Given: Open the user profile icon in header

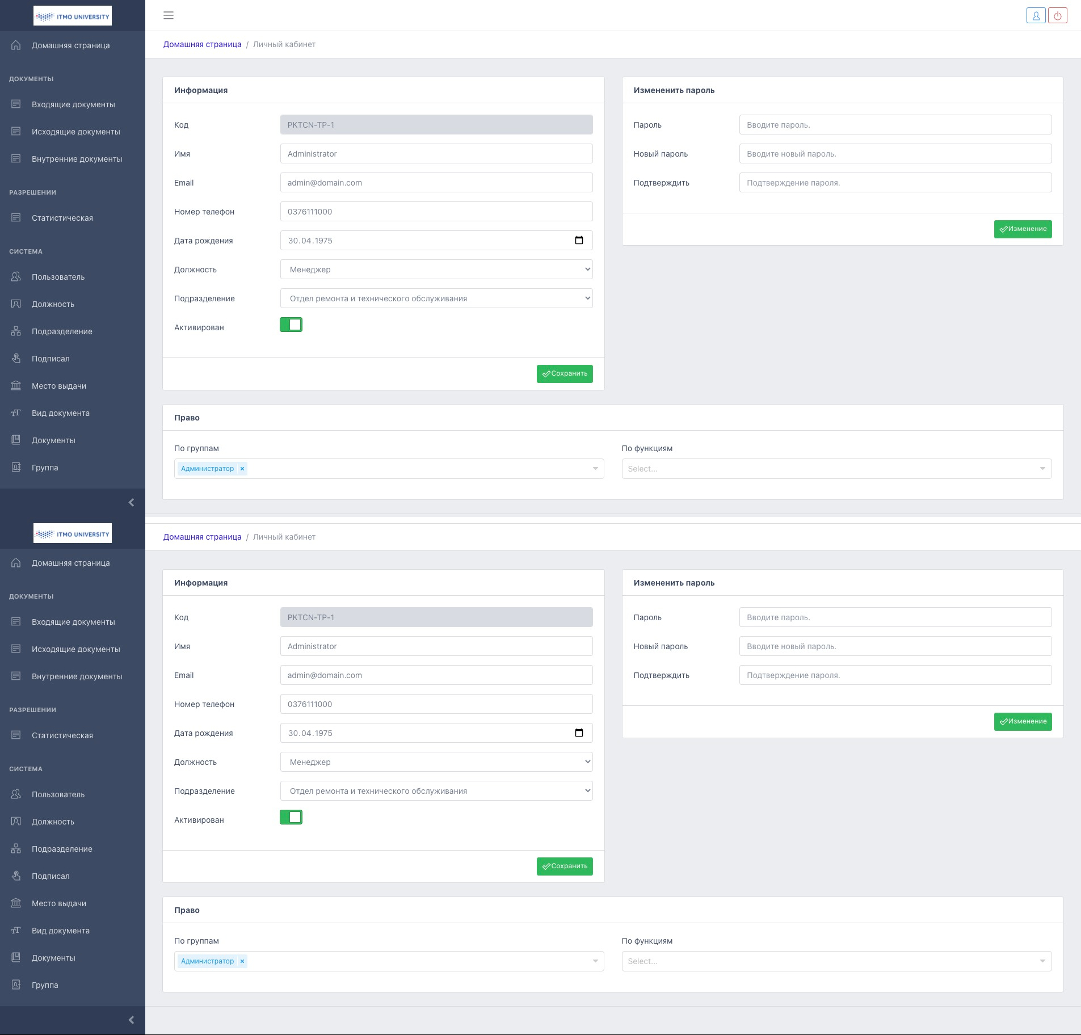Looking at the screenshot, I should [x=1036, y=16].
